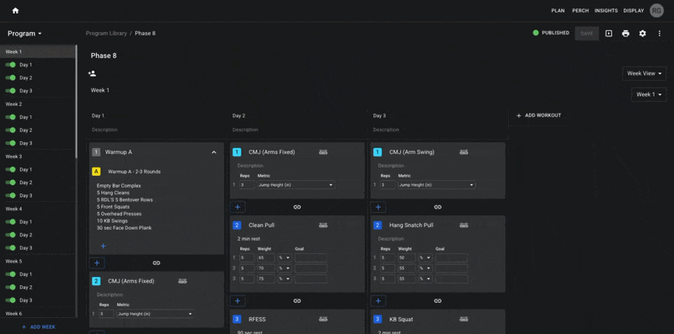Click the Day 1 Description field

click(158, 130)
